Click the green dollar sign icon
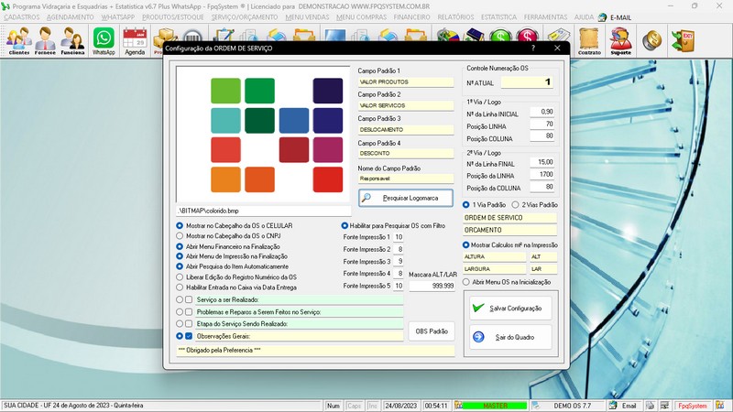The height and width of the screenshot is (412, 733). point(500,37)
